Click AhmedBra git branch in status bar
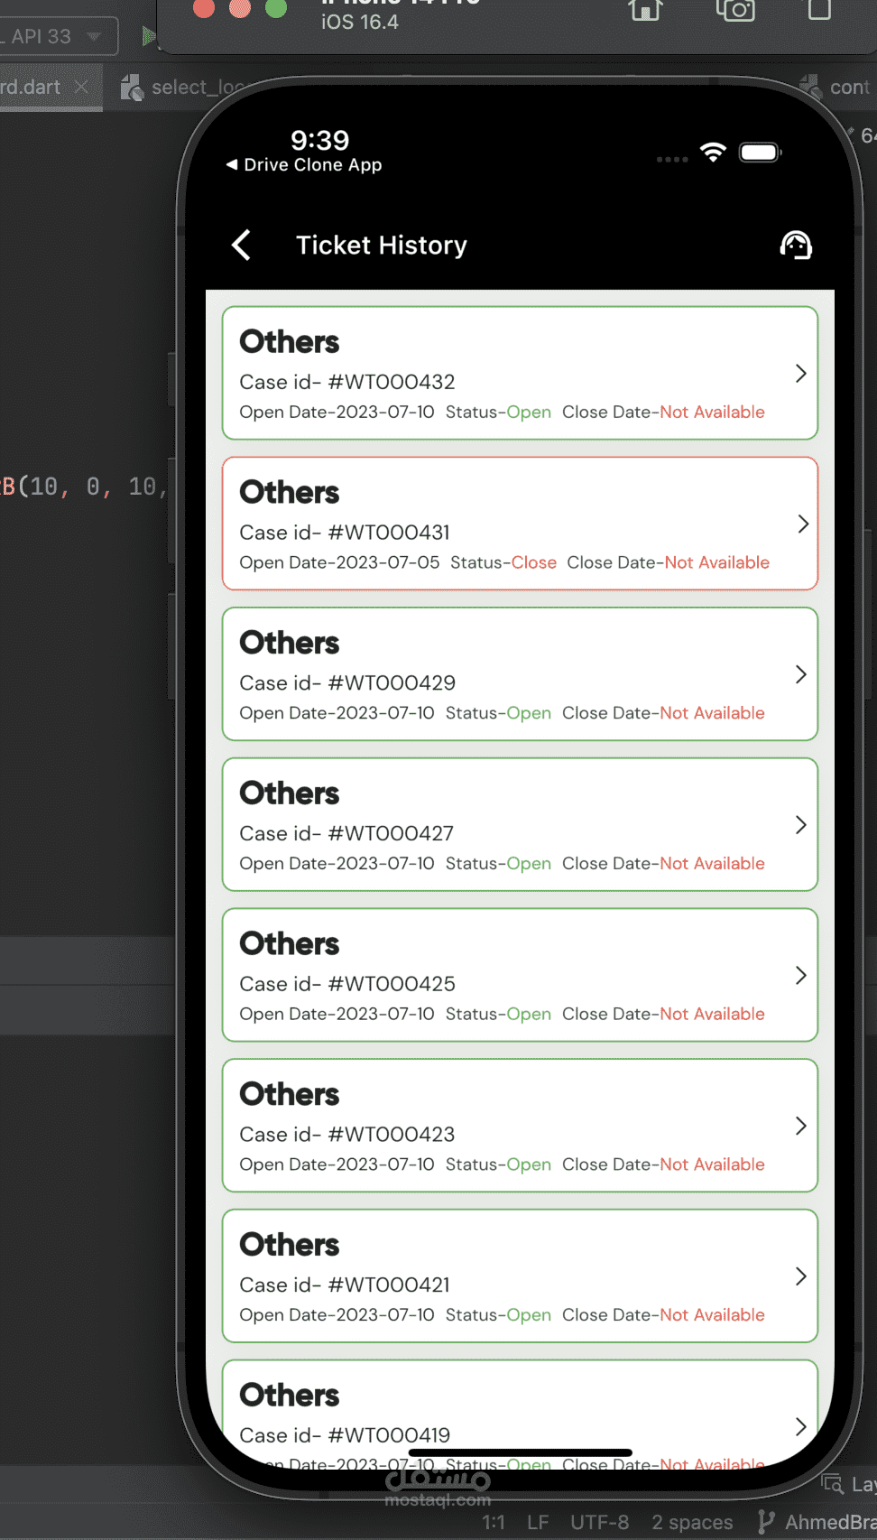 coord(817,1522)
